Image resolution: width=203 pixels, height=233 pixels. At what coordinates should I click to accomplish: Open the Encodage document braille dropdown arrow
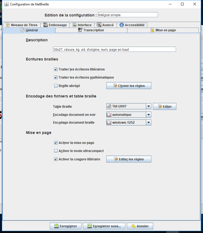(148, 123)
